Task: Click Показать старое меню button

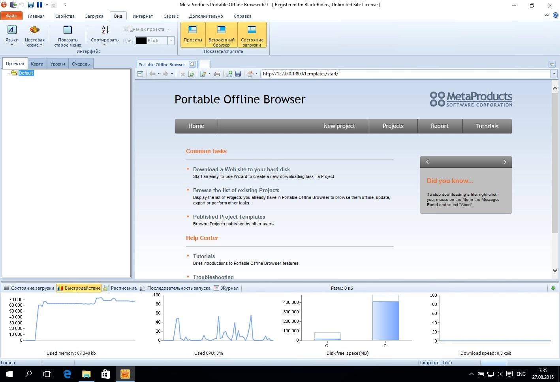Action: coord(68,36)
